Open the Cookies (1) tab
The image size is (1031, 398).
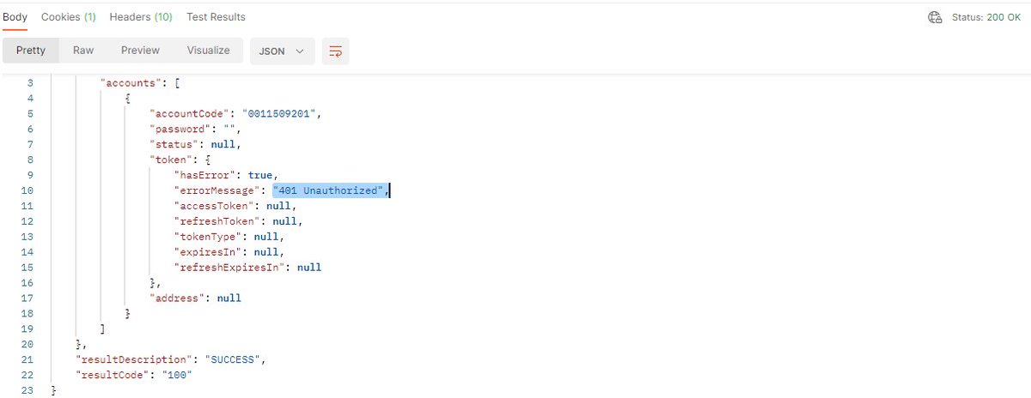pos(69,17)
